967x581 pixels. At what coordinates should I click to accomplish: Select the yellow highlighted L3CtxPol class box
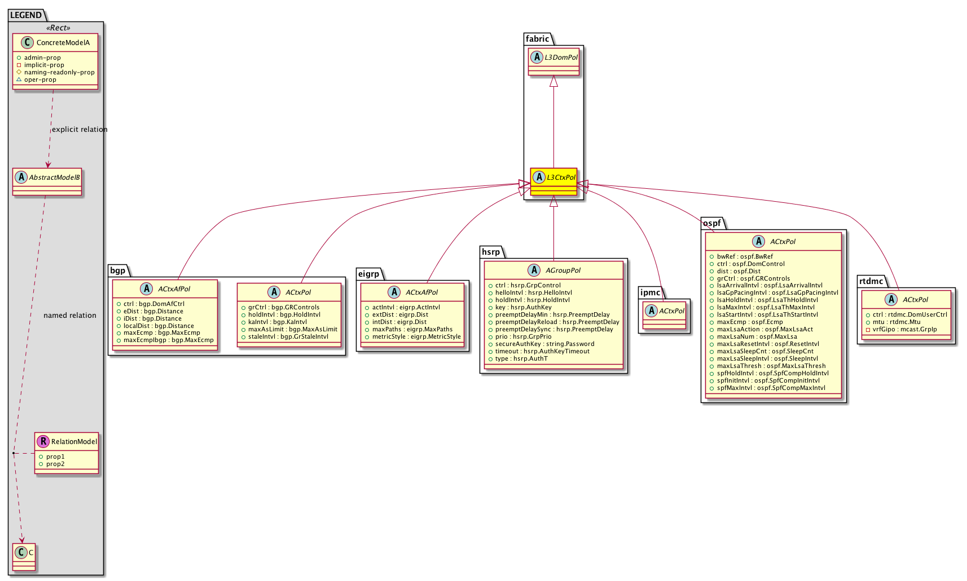tap(553, 181)
